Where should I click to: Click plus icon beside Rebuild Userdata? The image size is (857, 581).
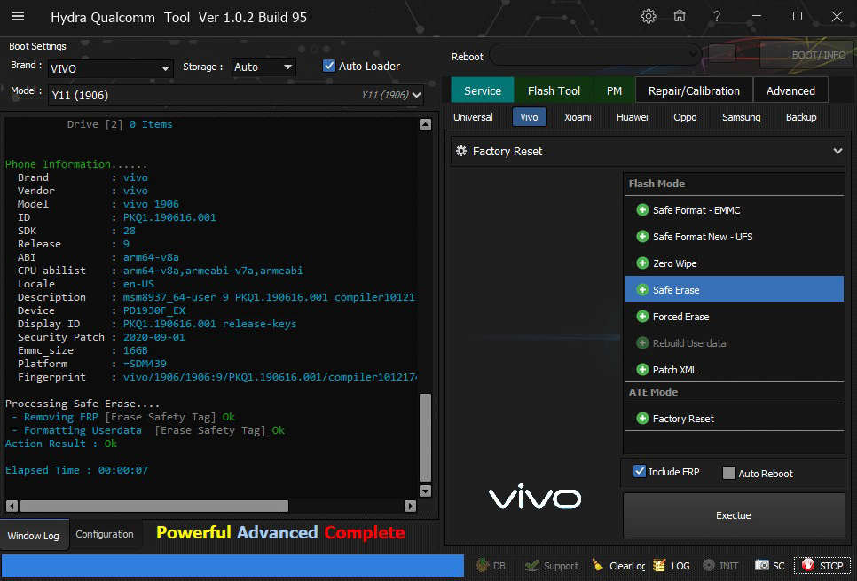642,343
